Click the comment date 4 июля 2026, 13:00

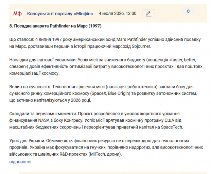pos(118,14)
